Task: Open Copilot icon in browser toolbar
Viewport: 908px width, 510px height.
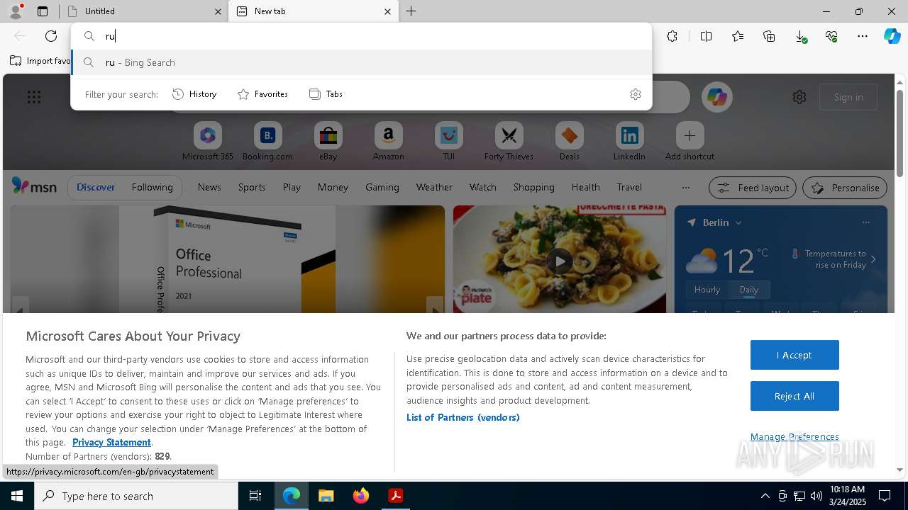Action: tap(892, 36)
